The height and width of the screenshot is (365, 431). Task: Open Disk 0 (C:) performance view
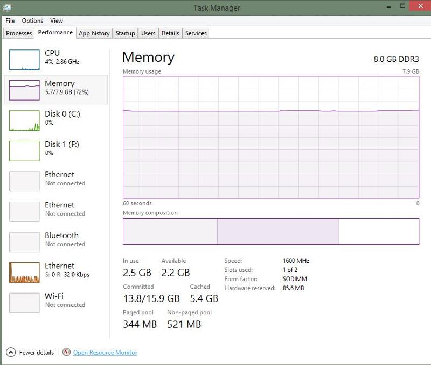point(25,120)
